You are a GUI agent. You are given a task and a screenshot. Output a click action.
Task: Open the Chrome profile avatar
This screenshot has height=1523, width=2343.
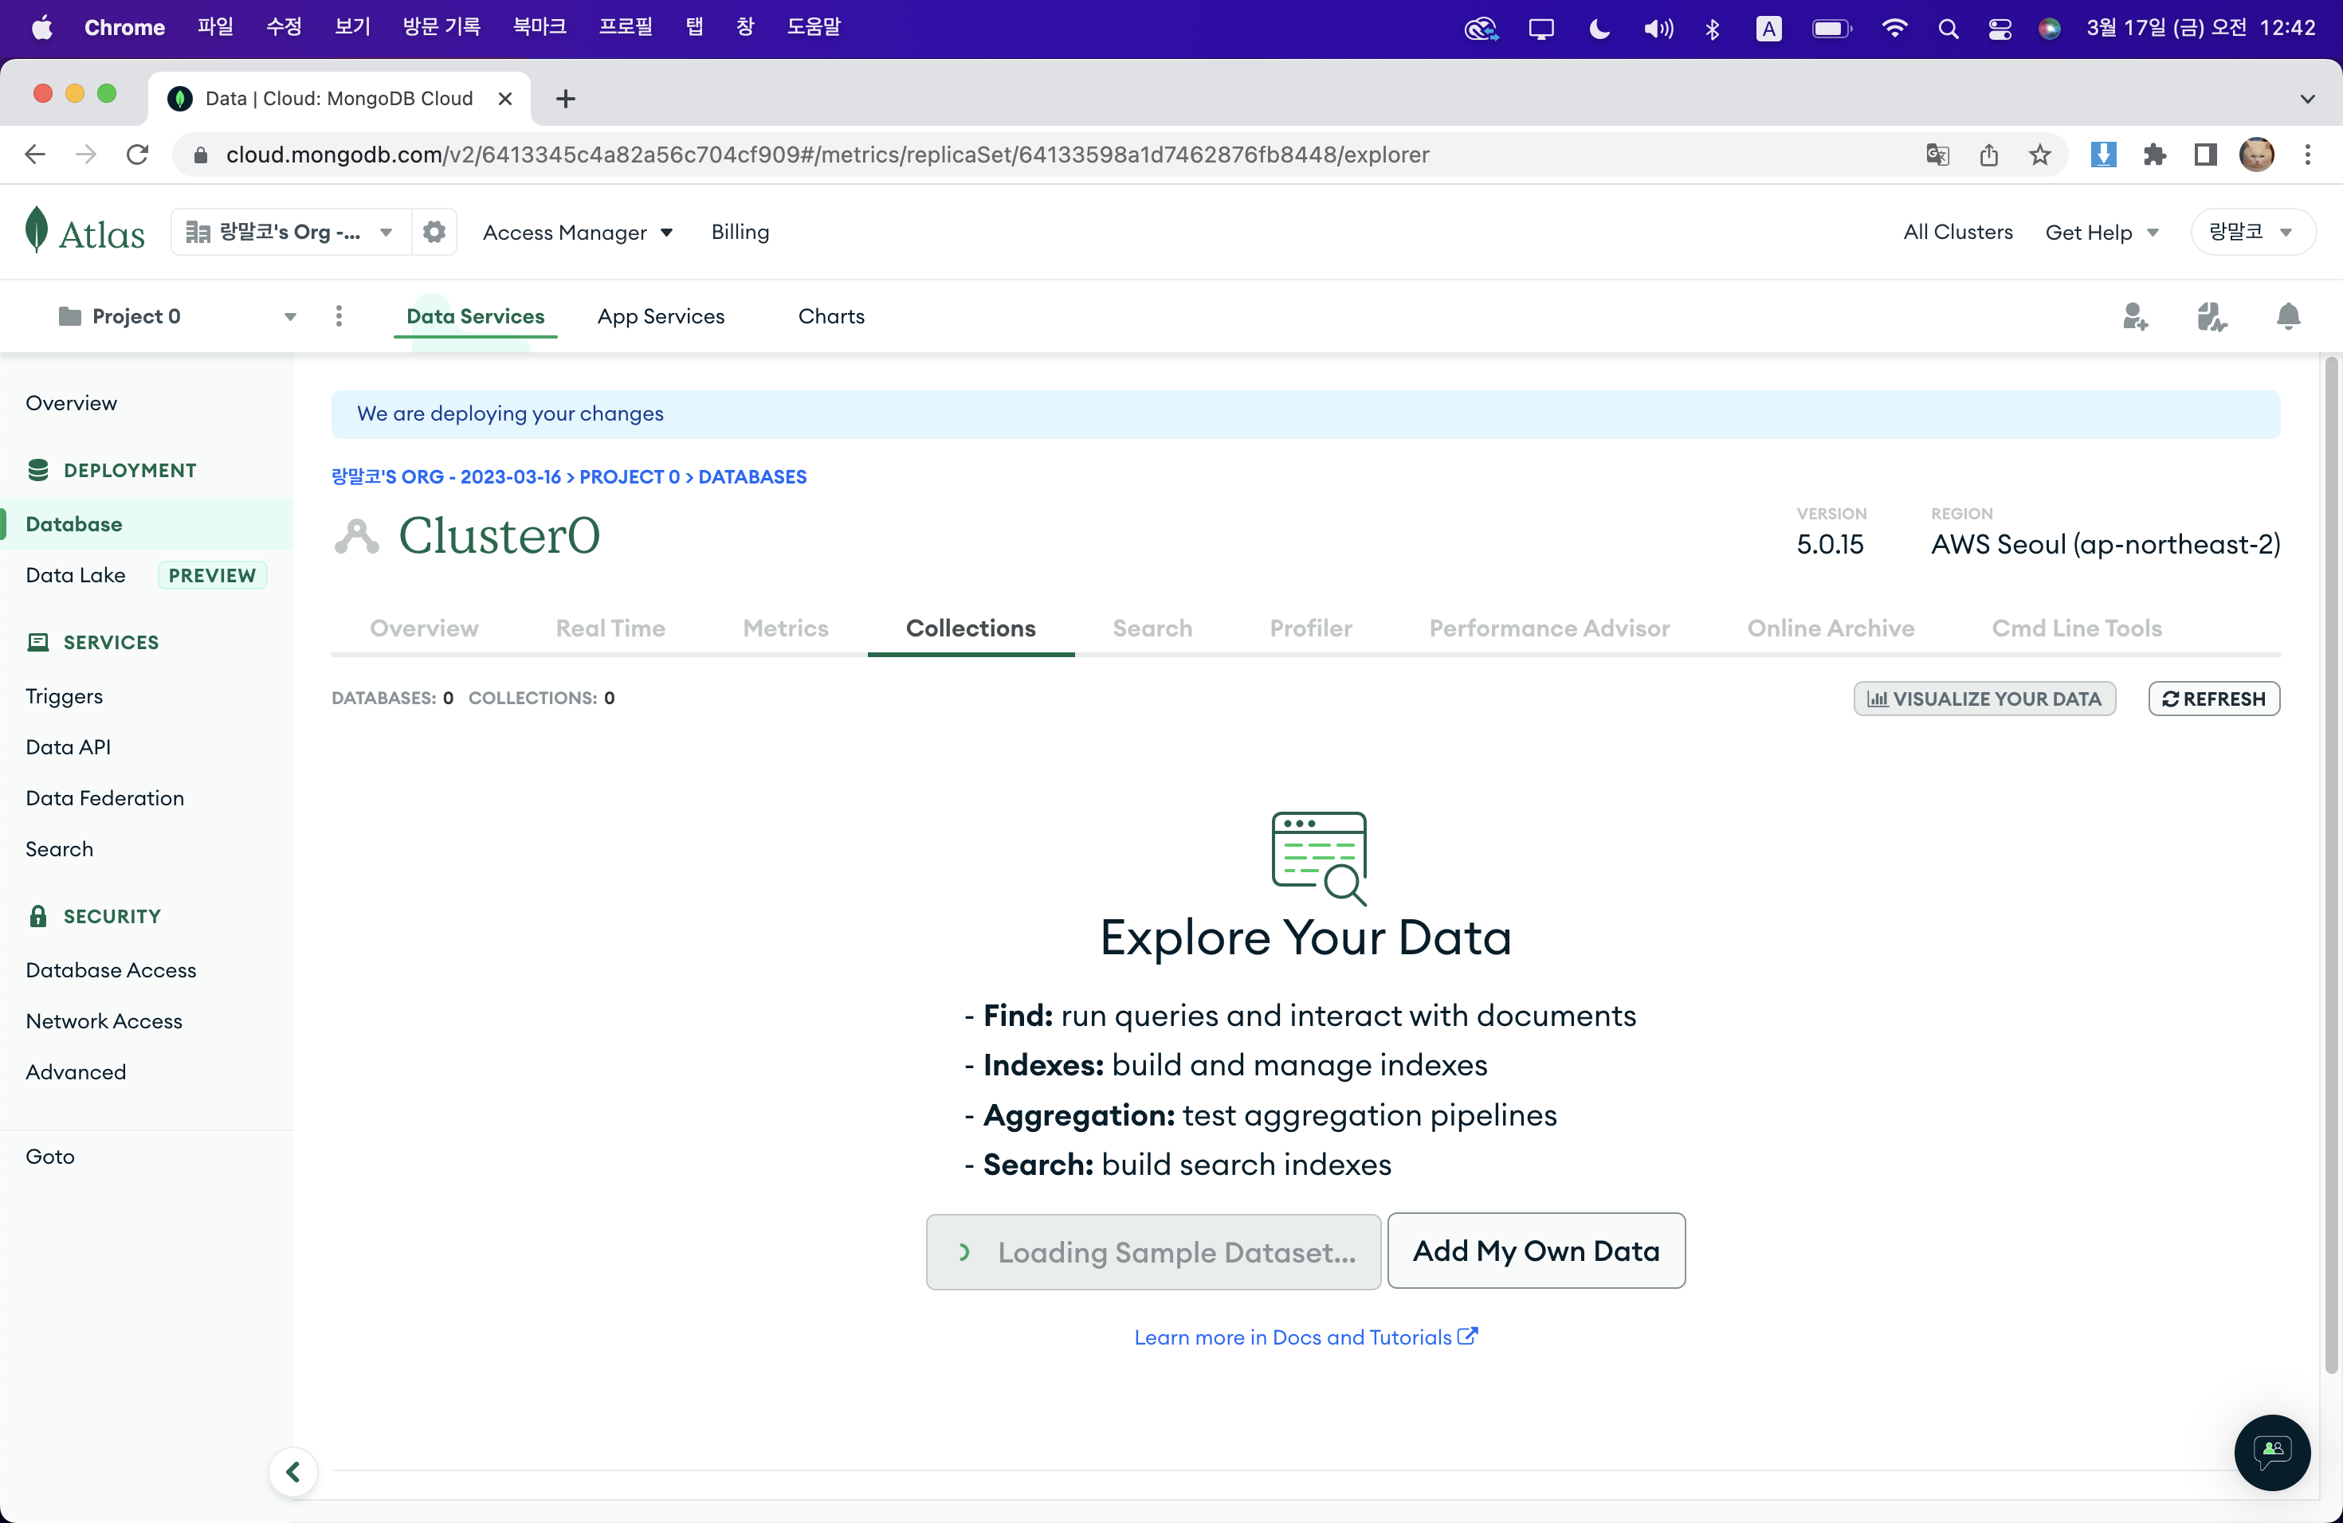coord(2256,155)
